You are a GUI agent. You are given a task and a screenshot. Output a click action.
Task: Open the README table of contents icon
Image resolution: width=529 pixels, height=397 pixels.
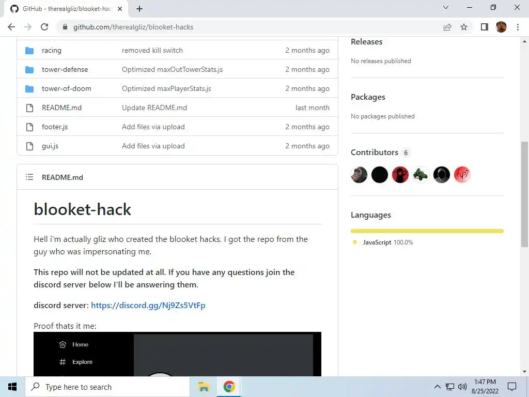tap(29, 177)
